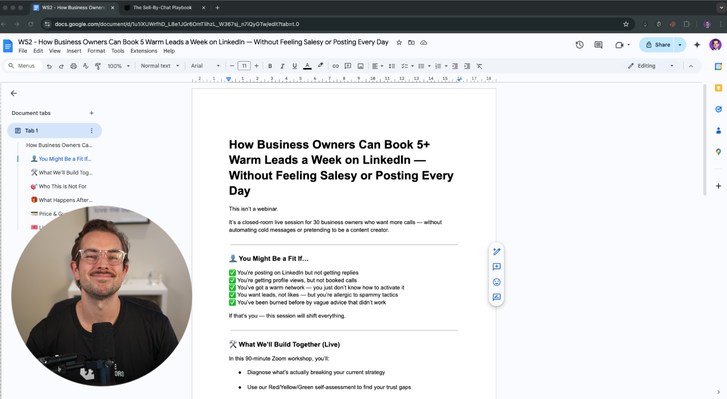727x399 pixels.
Task: Open Google Keep in side panel
Action: [718, 88]
